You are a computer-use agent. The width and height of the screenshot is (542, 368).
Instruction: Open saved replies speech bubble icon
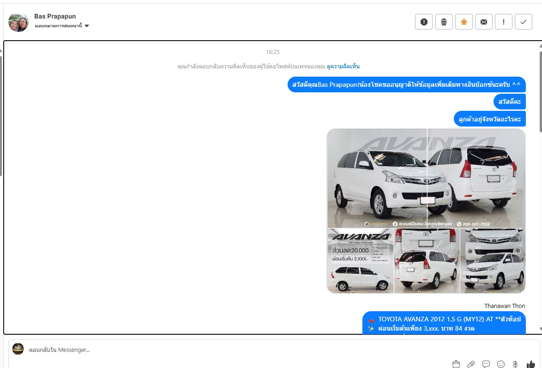point(486,364)
